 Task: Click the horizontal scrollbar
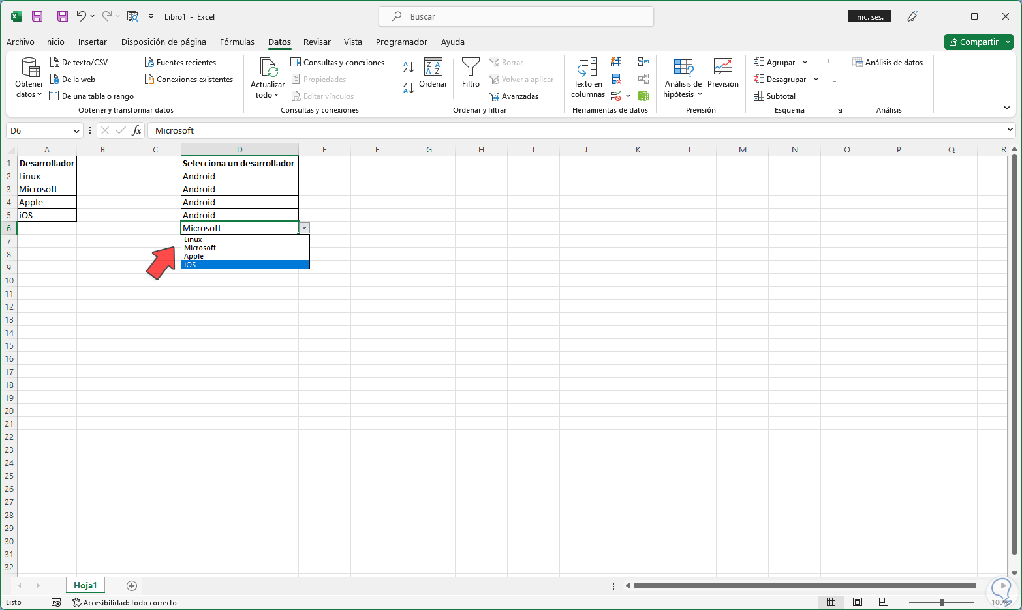tap(805, 586)
